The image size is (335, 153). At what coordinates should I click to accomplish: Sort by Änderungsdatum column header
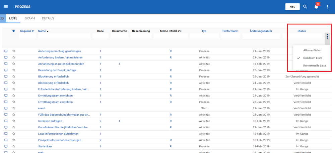click(x=261, y=31)
